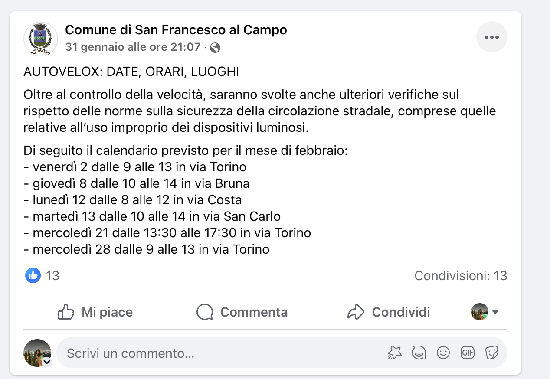
Task: Expand the comment-as identity dropdown arrow
Action: (x=495, y=312)
